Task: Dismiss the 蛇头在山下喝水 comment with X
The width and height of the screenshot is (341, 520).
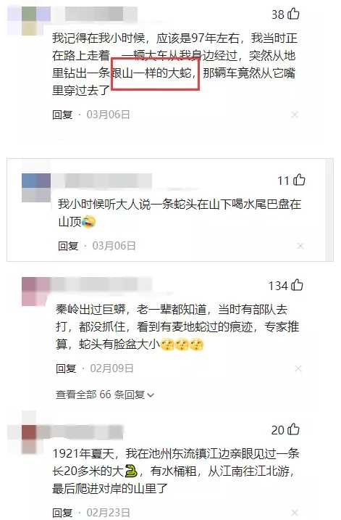Action: [300, 246]
